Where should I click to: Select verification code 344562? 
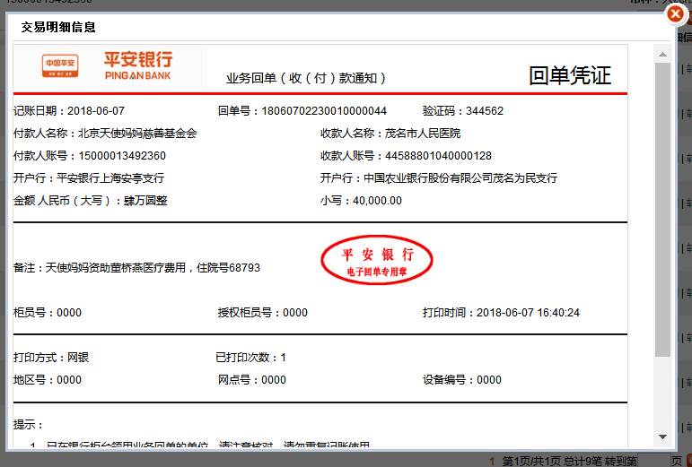tap(485, 110)
